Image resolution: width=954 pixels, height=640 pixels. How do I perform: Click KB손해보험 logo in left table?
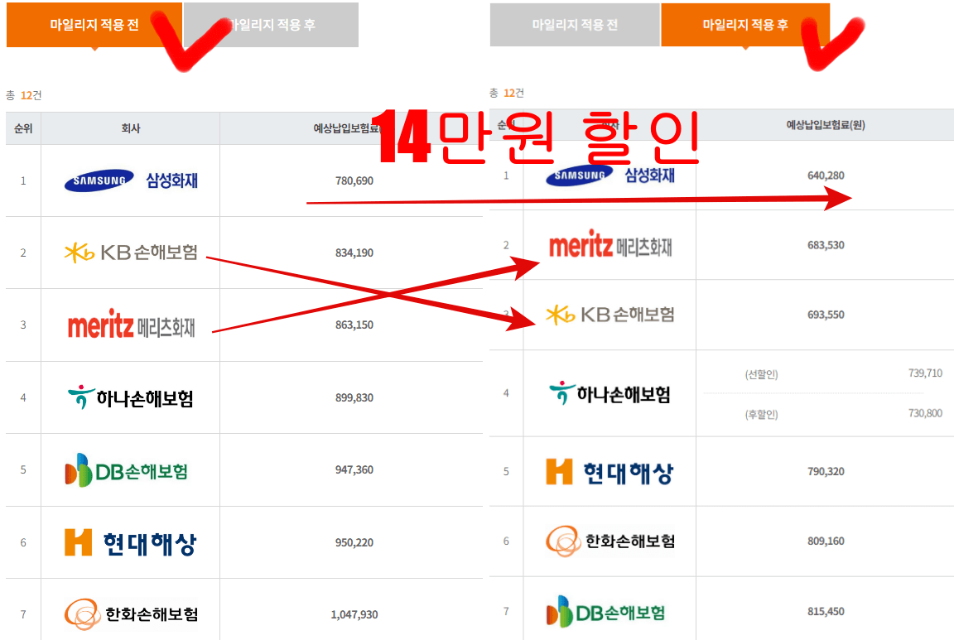[131, 253]
